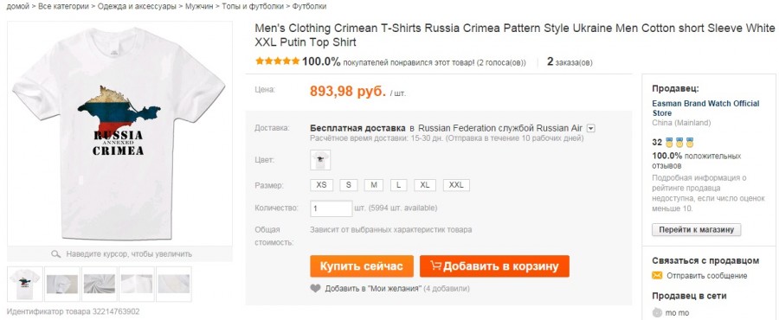Click the seller medal rating icons
Viewport: 779px width, 320px height.
[679, 143]
